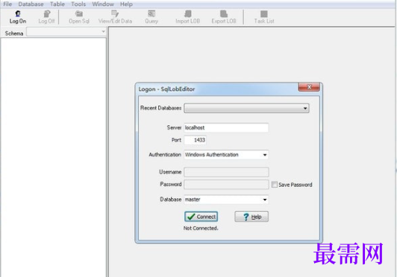397x277 pixels.
Task: Select the Password input field
Action: pyautogui.click(x=226, y=185)
